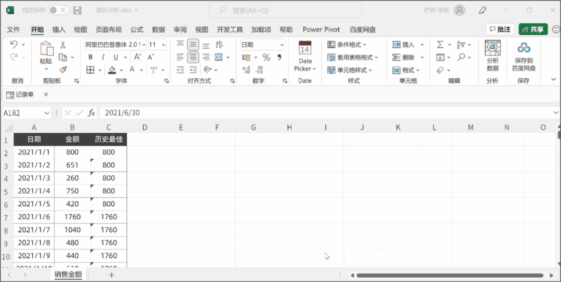Click the Undo arrow icon

[14, 45]
